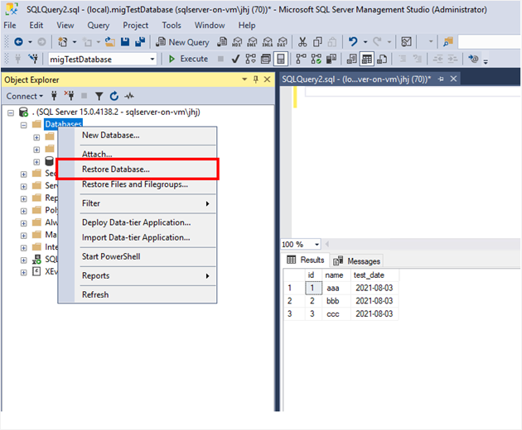The width and height of the screenshot is (522, 430).
Task: Select Results to Grid icon
Action: tap(367, 60)
